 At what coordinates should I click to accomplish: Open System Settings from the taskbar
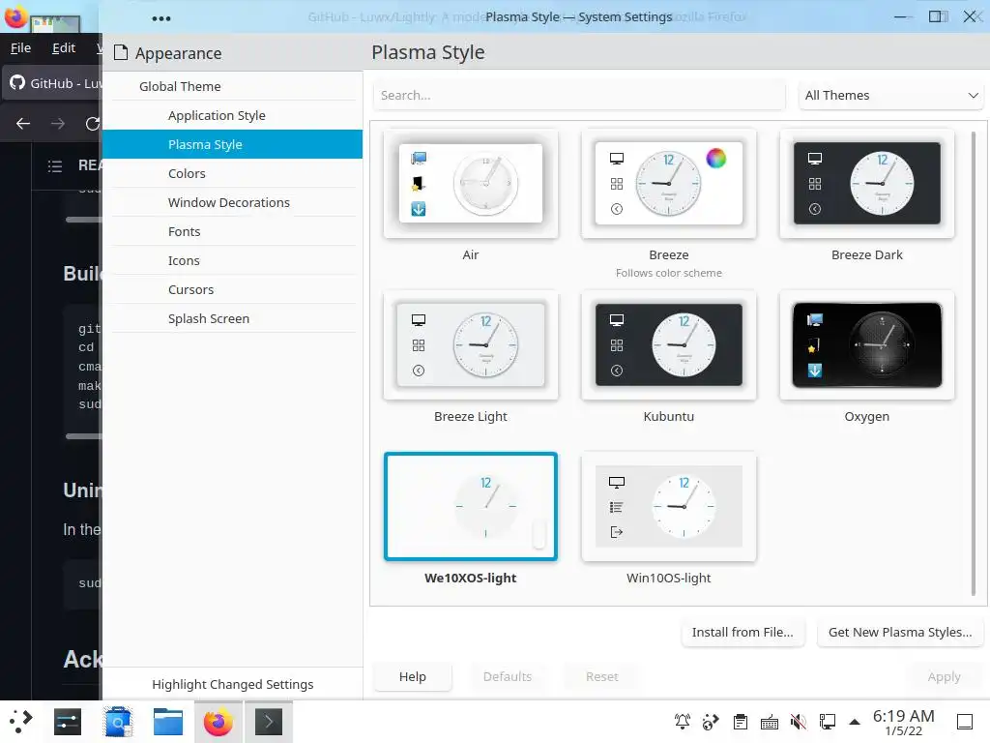[68, 722]
